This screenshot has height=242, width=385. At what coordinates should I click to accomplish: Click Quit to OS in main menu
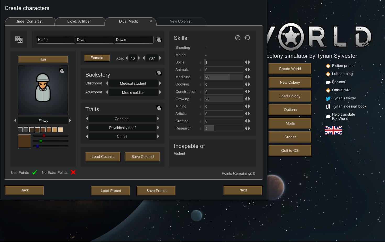[290, 151]
